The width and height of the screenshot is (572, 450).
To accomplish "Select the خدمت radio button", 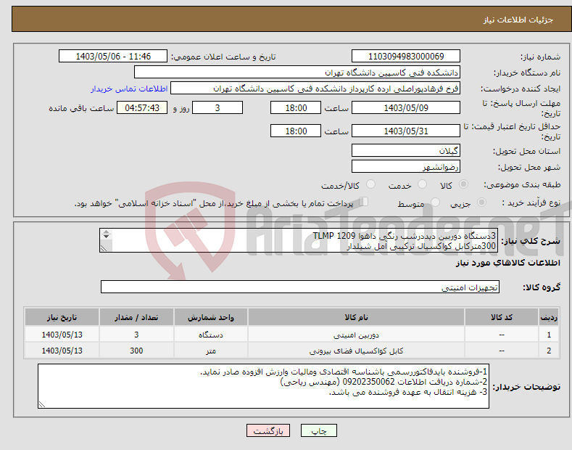I will [x=422, y=184].
